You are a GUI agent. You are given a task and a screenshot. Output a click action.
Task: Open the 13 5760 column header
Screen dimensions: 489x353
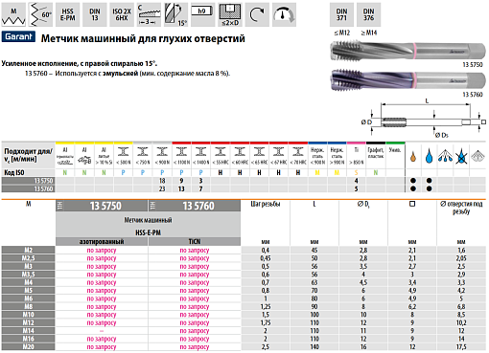tap(195, 206)
